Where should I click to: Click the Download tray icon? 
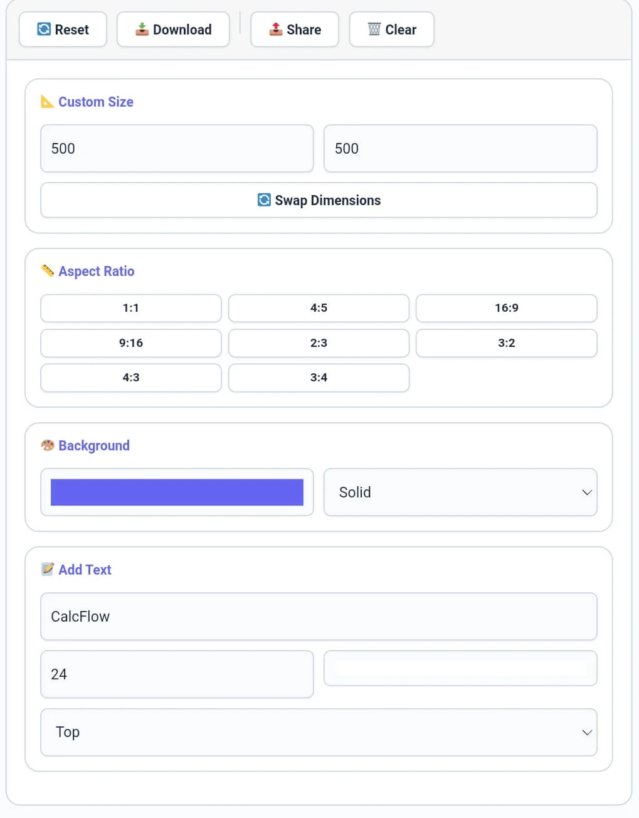tap(142, 29)
